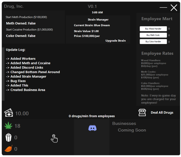Start Meth Production for $100,000

coord(26,17)
